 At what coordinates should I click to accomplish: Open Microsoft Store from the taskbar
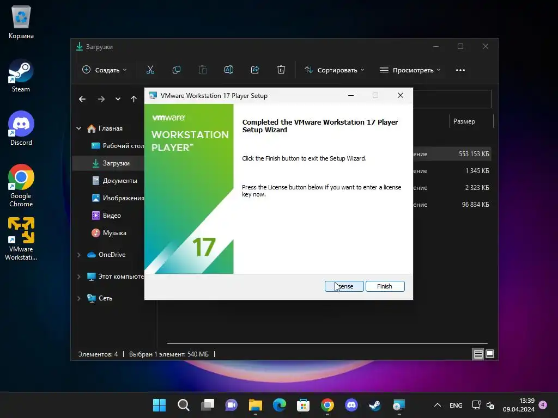pyautogui.click(x=303, y=405)
